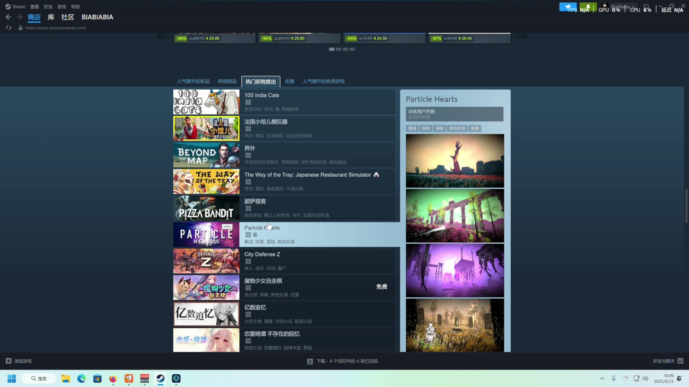The width and height of the screenshot is (689, 387).
Task: Click the 角色扮演 tag in Particle Hearts panel
Action: pos(457,128)
